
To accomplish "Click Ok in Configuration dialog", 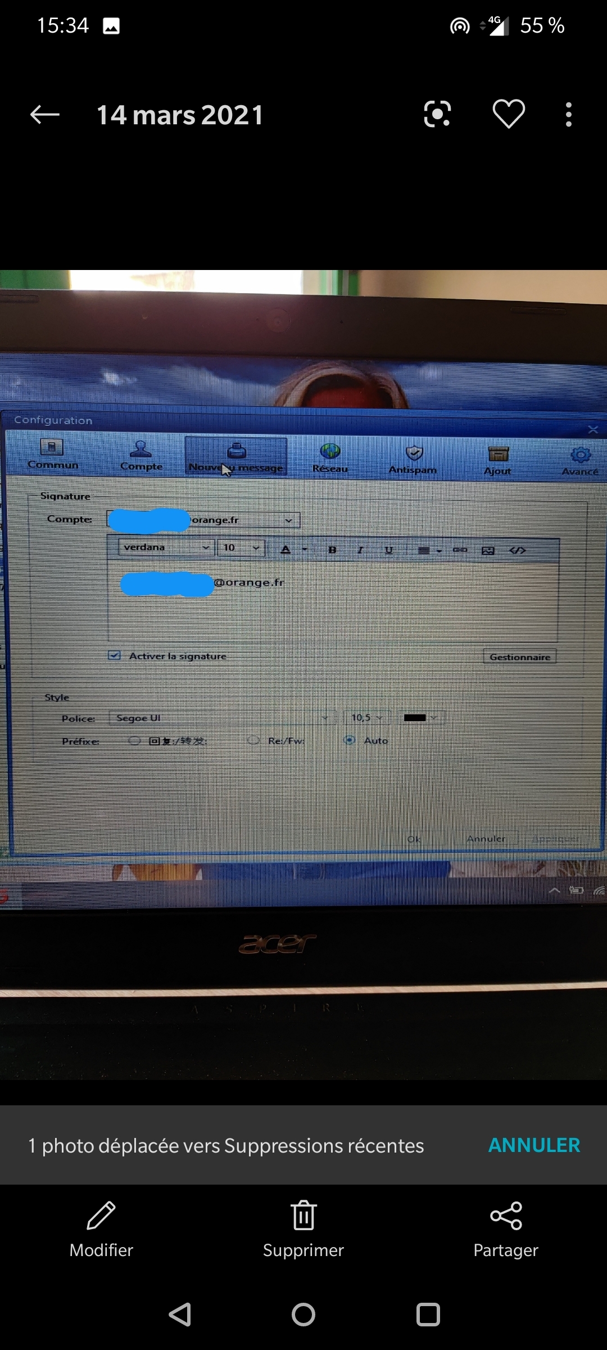I will point(414,839).
